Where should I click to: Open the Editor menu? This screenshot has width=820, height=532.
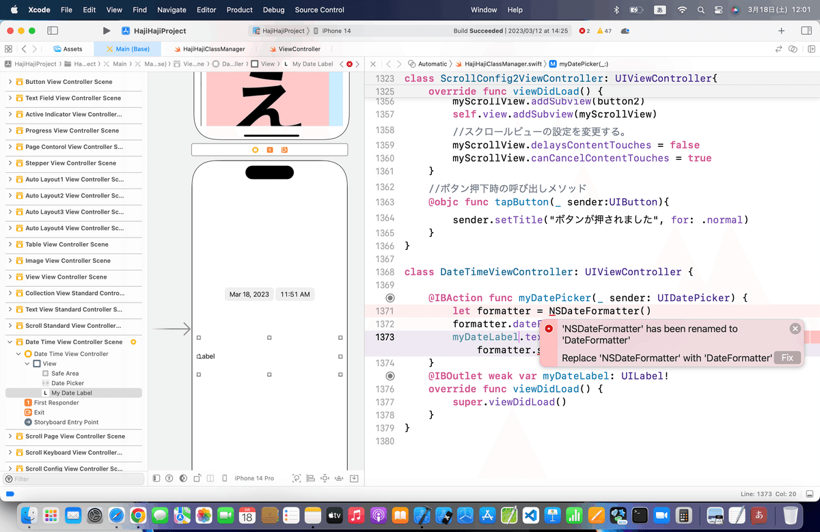206,10
